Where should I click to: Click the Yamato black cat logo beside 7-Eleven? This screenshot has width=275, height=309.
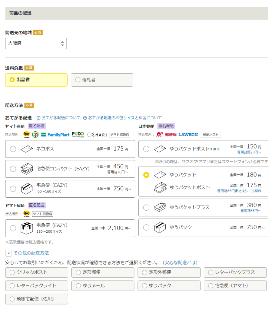coord(27,135)
